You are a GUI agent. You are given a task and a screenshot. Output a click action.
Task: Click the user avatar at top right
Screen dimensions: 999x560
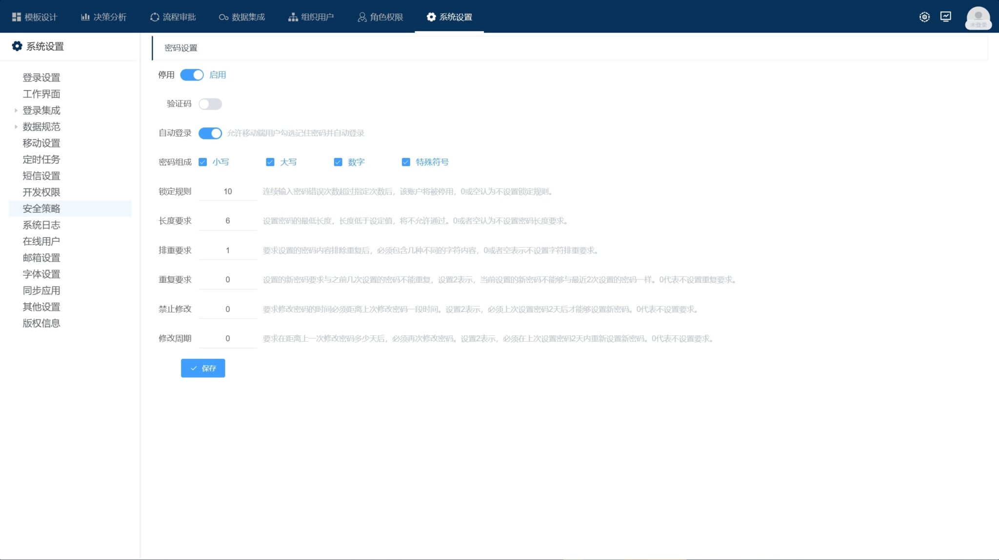(978, 18)
